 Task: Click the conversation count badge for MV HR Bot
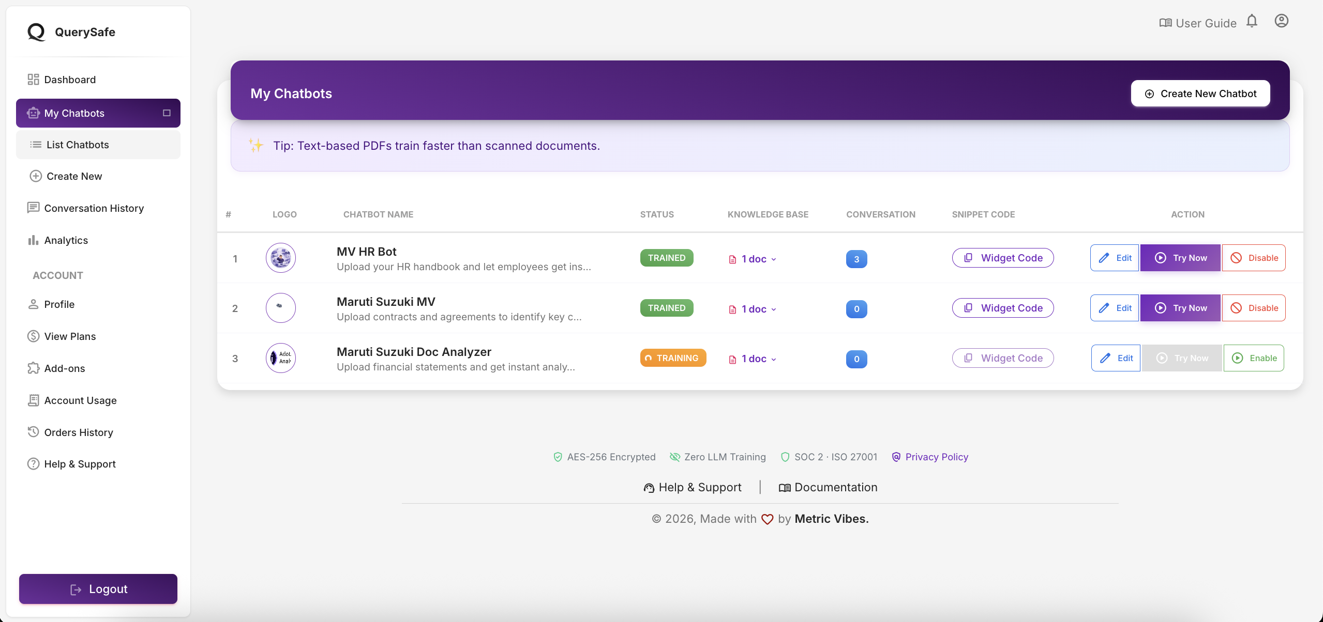(x=856, y=259)
